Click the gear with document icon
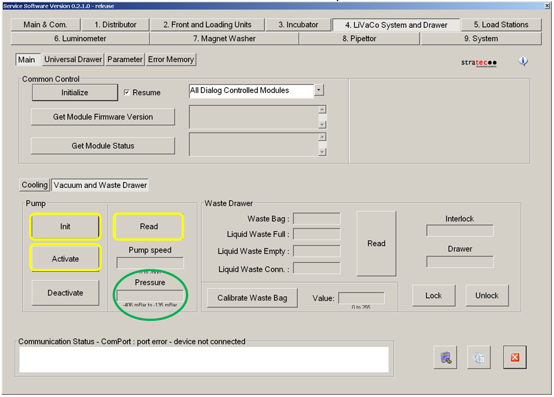The height and width of the screenshot is (397, 554). point(479,358)
